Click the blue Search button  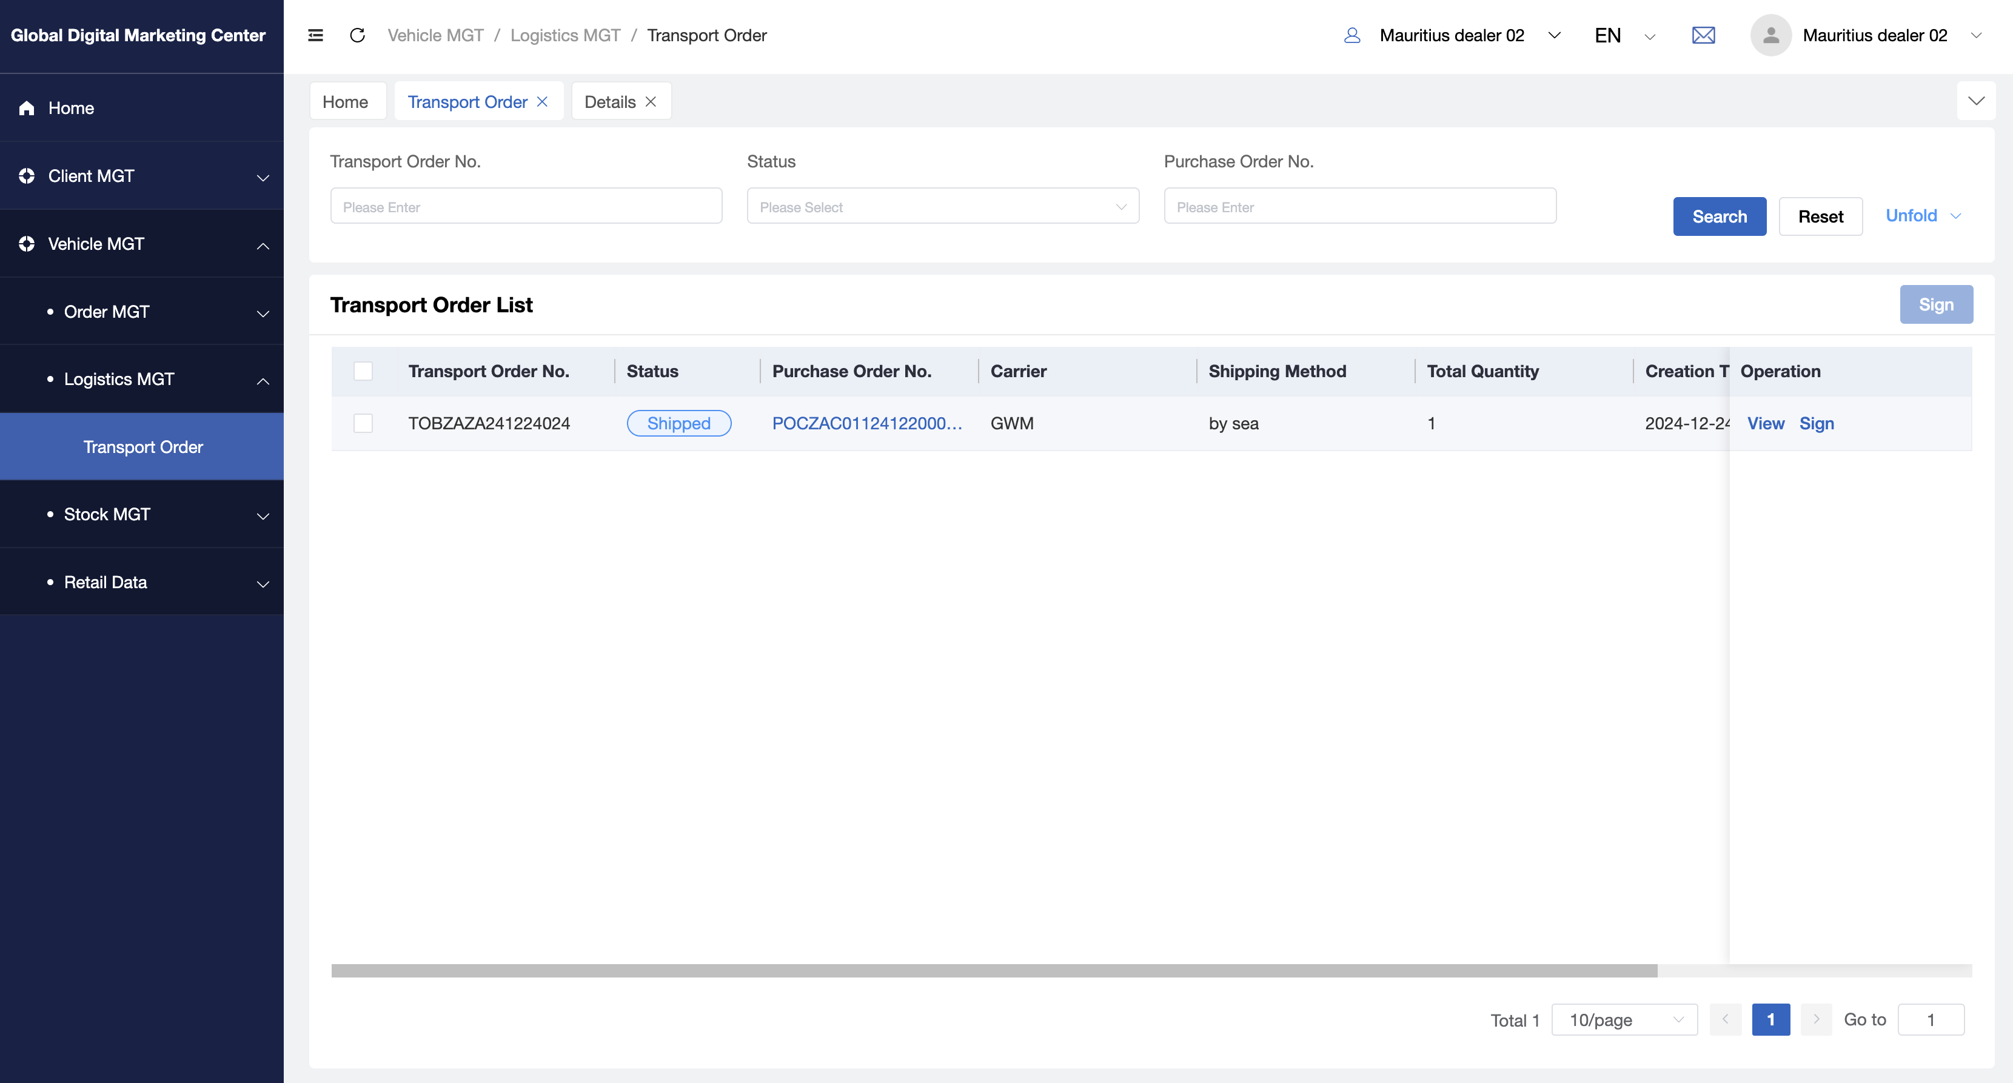(1719, 216)
